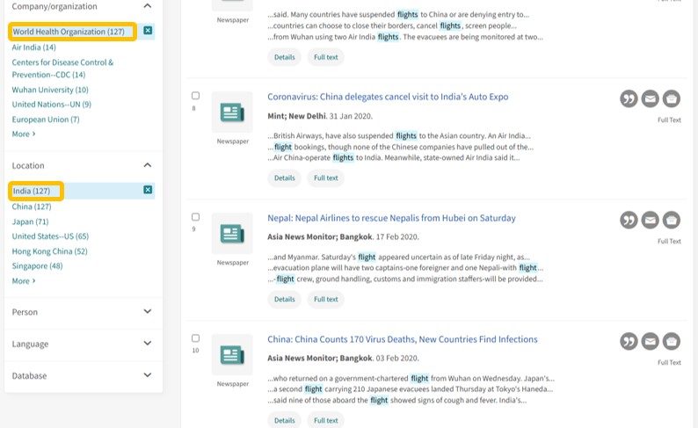
Task: Remove the India location filter
Action: (148, 190)
